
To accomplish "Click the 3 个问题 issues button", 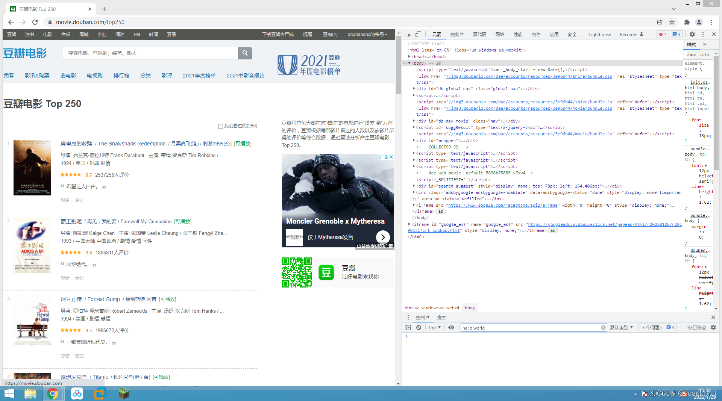I will (658, 328).
